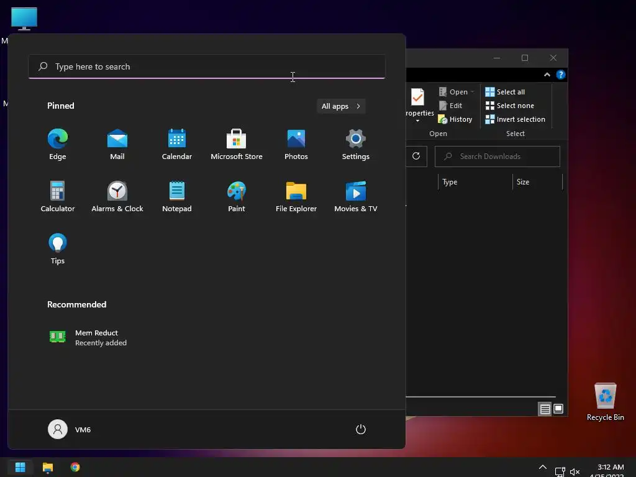Launch the Photos app
636x477 pixels.
tap(296, 144)
